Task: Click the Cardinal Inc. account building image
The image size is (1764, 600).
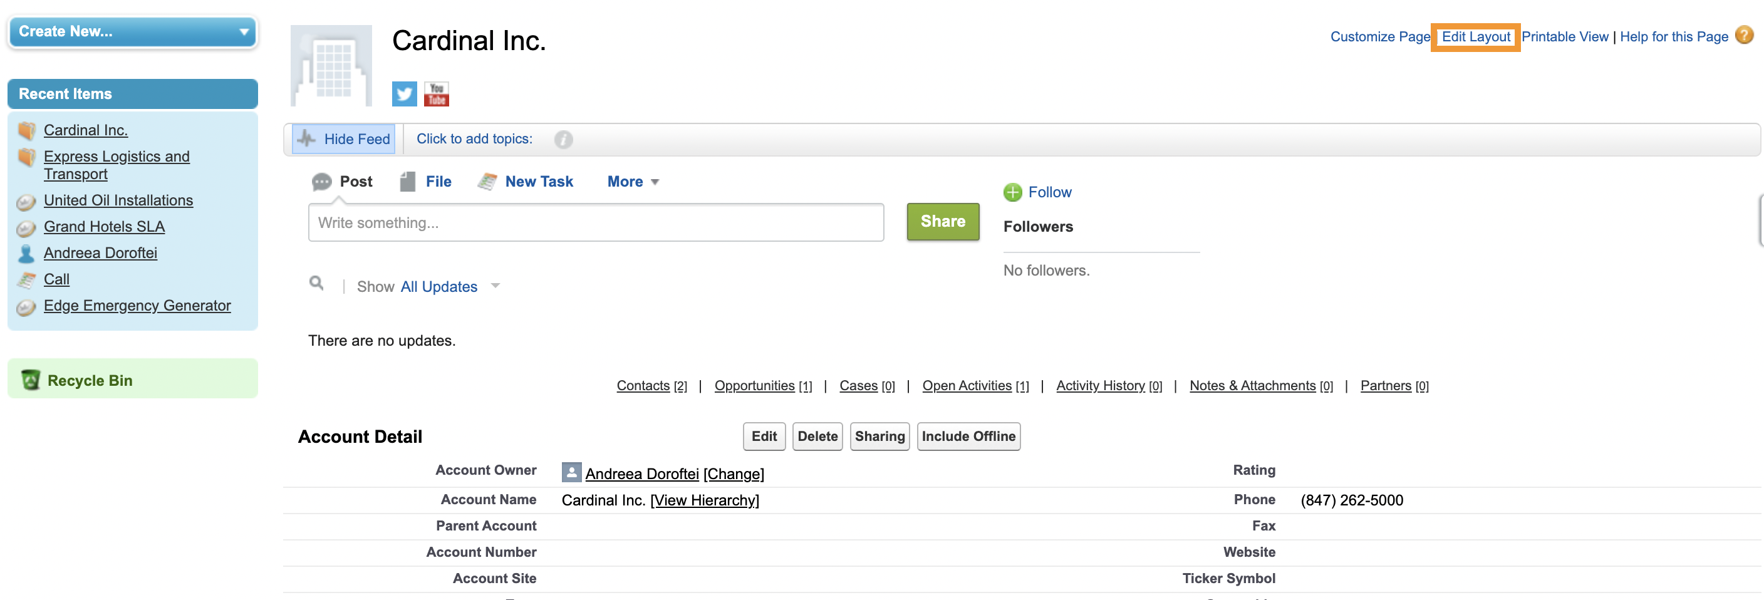Action: [331, 66]
